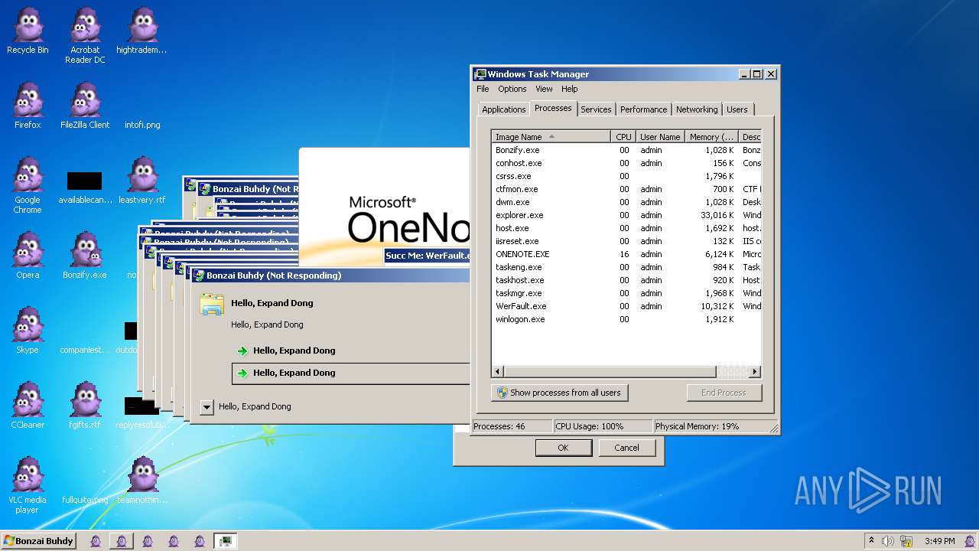979x551 pixels.
Task: Select the csrss.exe process row
Action: pyautogui.click(x=626, y=176)
